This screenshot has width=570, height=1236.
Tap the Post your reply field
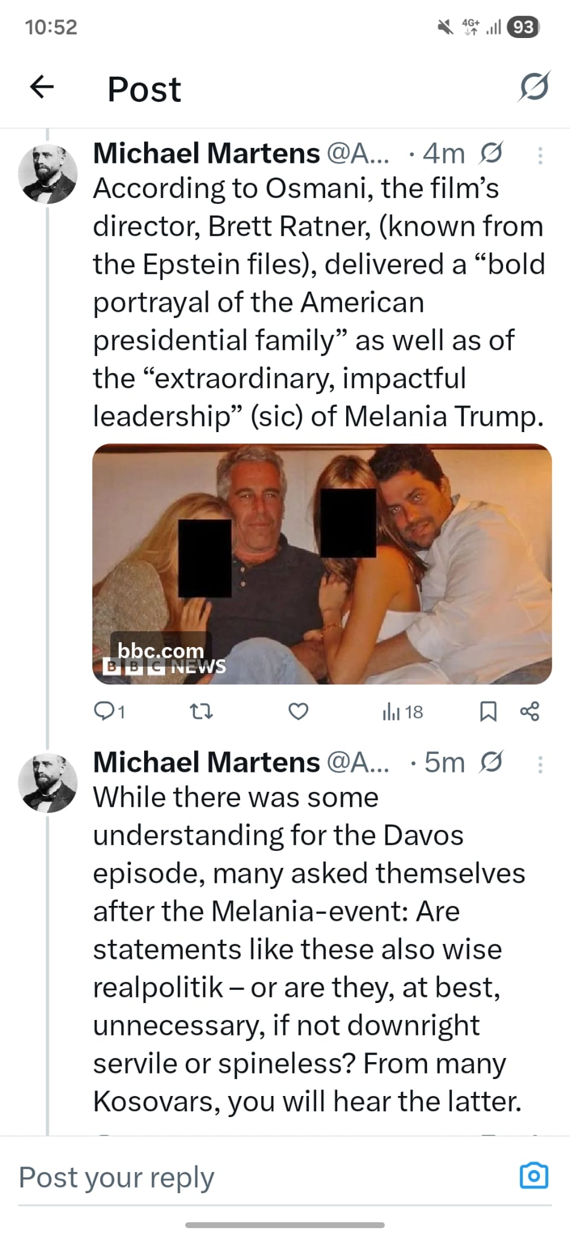[241, 1177]
